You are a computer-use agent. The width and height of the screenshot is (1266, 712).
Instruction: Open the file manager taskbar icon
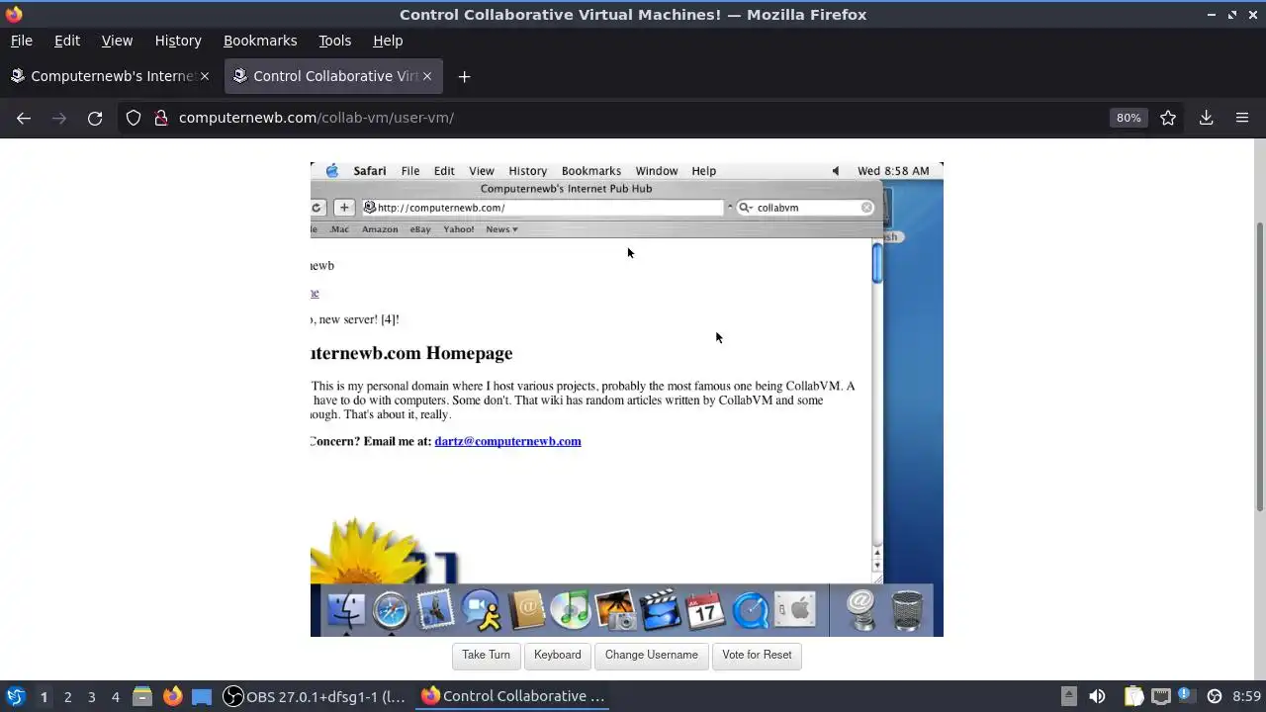(x=142, y=696)
